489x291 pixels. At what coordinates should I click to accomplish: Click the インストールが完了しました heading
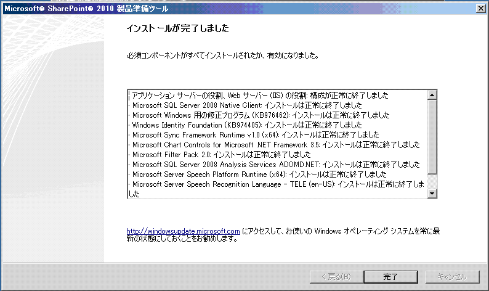[x=177, y=28]
